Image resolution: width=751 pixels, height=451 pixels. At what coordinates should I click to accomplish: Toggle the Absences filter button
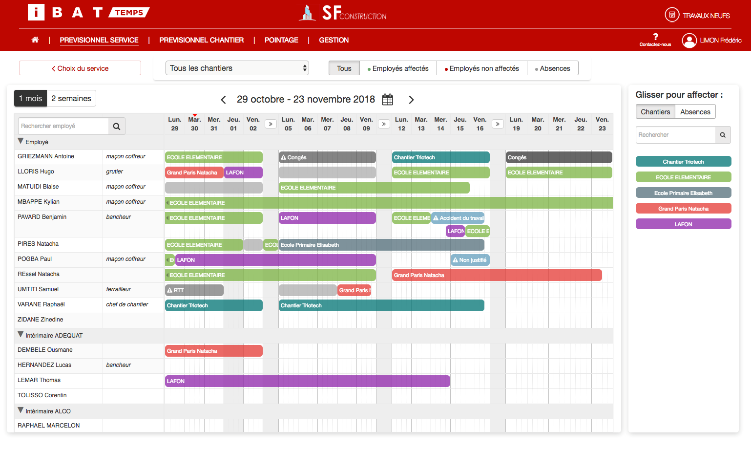point(552,68)
